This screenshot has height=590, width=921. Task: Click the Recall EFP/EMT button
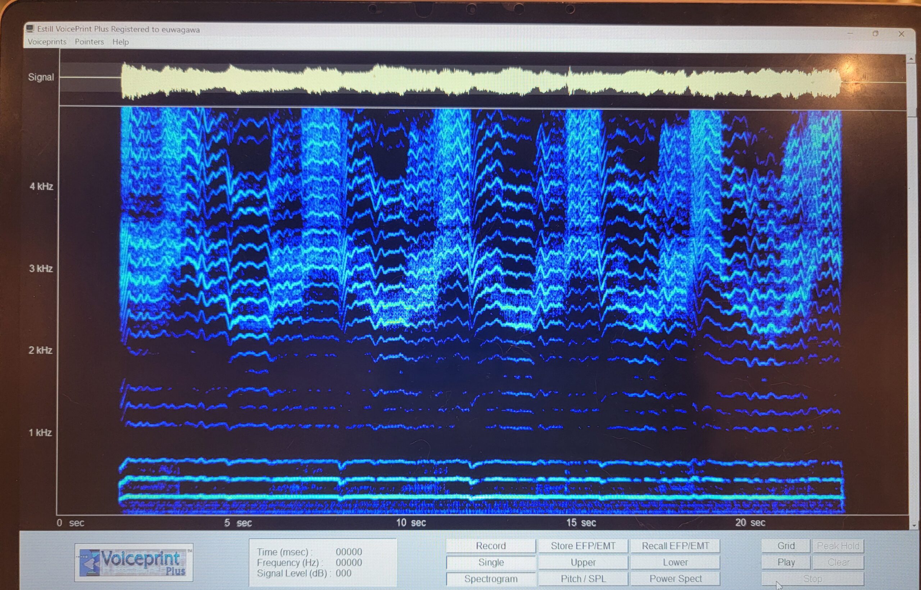tap(675, 546)
